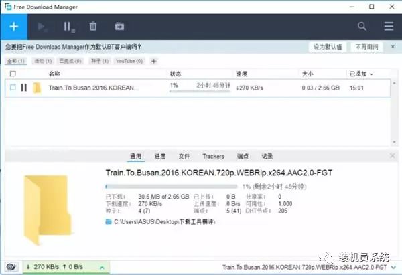Switch to the 通用 details tab
This screenshot has height=275, width=402.
pyautogui.click(x=135, y=156)
